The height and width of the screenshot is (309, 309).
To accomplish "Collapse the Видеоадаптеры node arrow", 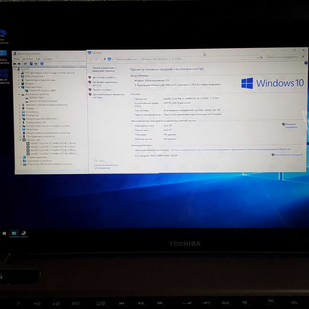I will [19, 87].
